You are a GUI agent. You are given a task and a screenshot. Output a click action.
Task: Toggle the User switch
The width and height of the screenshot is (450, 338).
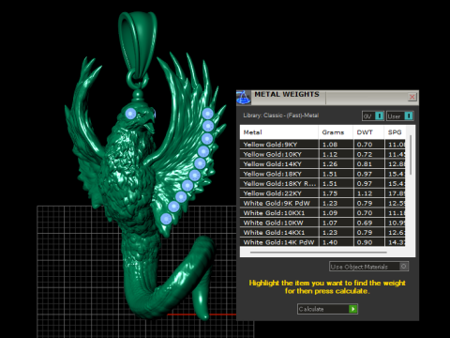(400, 116)
